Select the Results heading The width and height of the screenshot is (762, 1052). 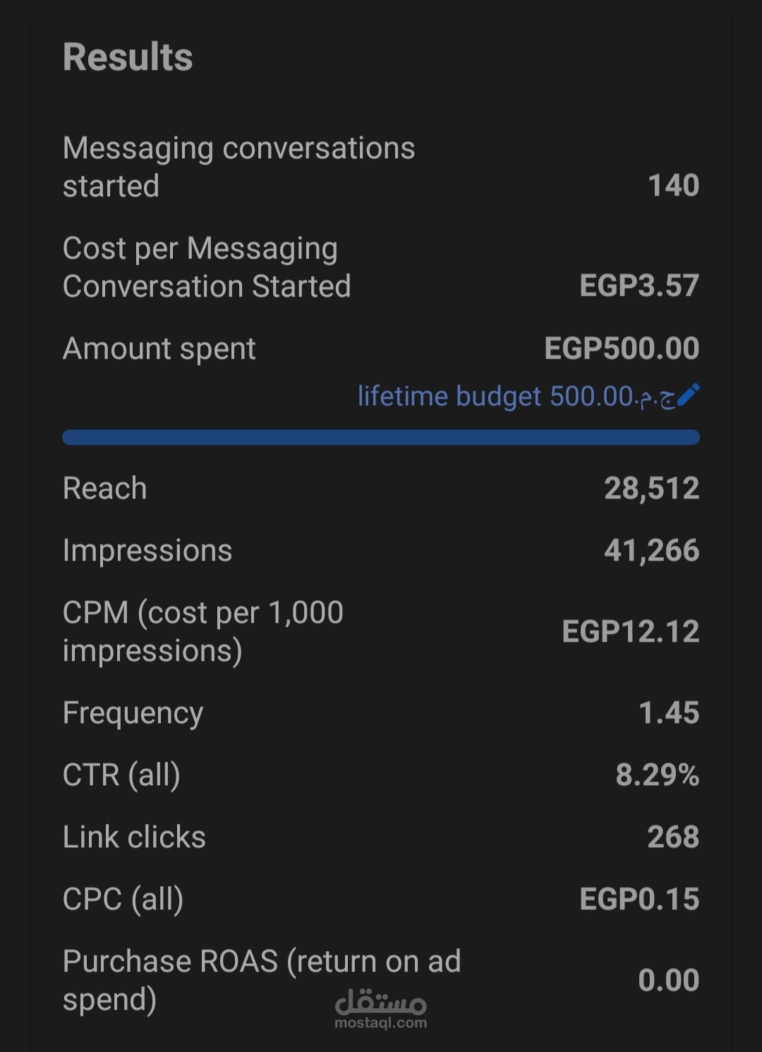pyautogui.click(x=128, y=57)
